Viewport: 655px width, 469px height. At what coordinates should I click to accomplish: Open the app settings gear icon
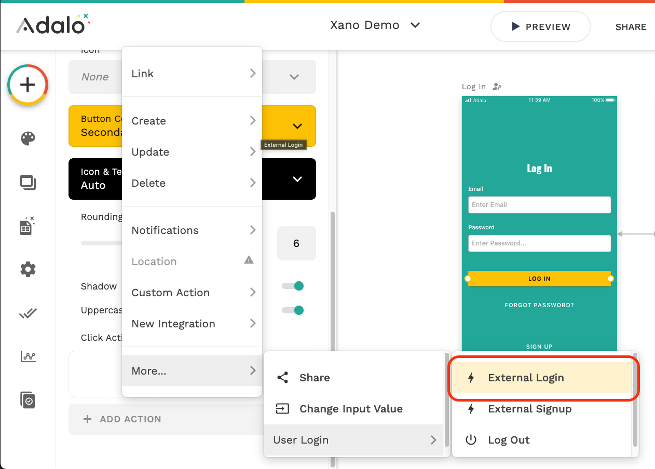[28, 269]
